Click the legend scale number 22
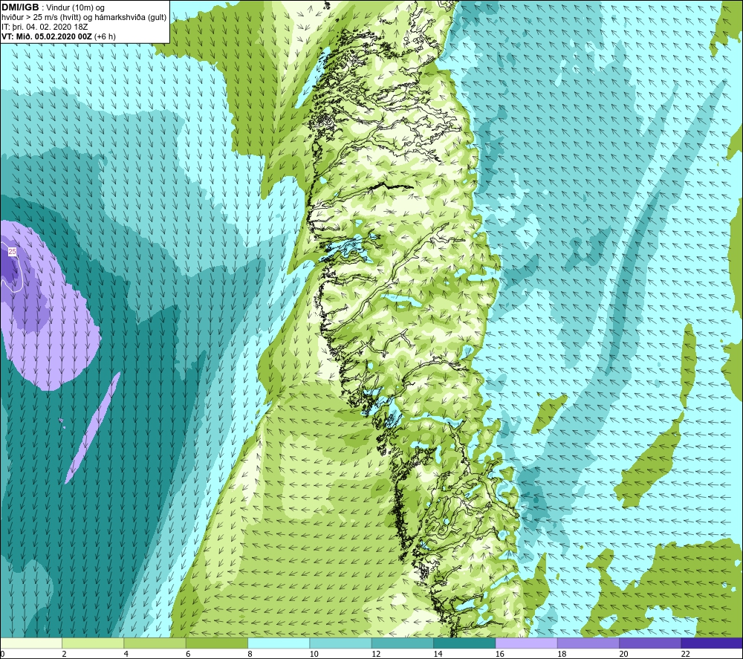Screen dimensions: 743x659 point(685,654)
